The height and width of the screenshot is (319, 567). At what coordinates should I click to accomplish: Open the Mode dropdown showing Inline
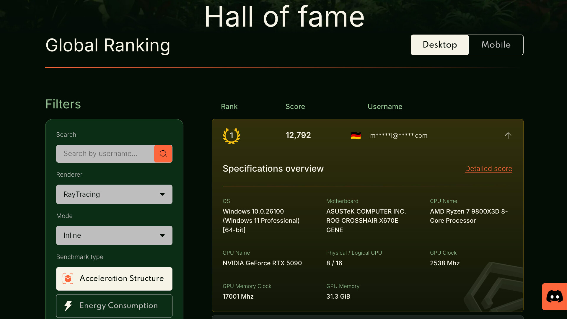click(x=114, y=235)
